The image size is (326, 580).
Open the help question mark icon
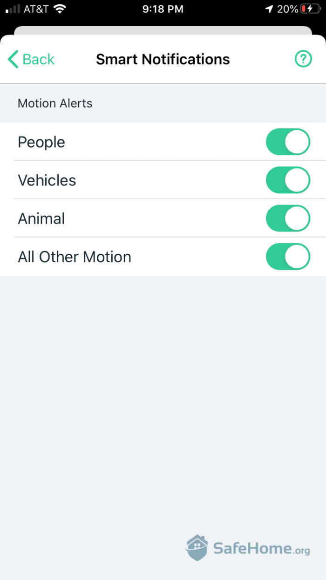pyautogui.click(x=303, y=59)
